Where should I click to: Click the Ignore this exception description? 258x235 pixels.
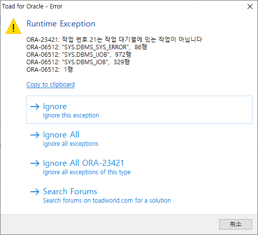pos(71,116)
